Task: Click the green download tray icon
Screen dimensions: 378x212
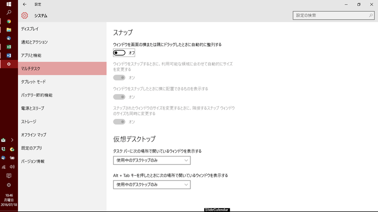Action: (x=3, y=140)
